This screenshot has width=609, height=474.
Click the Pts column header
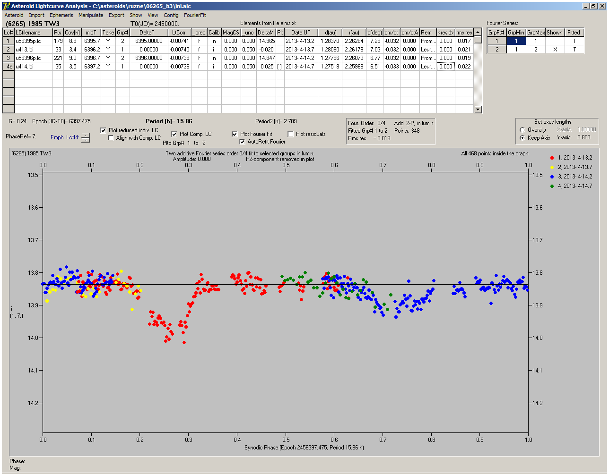[58, 33]
